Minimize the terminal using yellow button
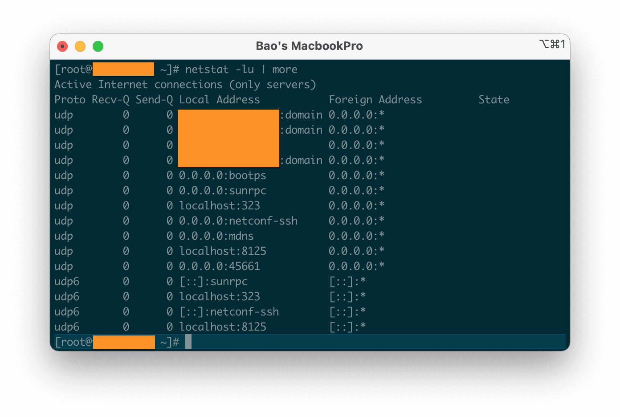The width and height of the screenshot is (620, 417). 80,46
